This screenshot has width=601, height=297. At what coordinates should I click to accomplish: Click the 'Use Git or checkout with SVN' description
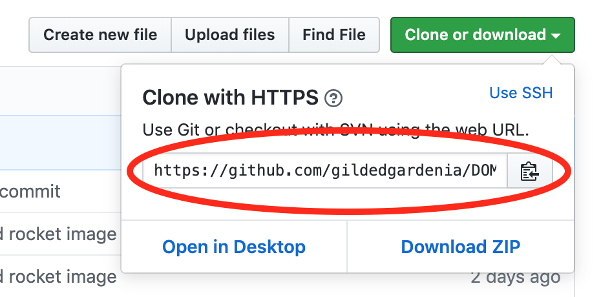[335, 130]
